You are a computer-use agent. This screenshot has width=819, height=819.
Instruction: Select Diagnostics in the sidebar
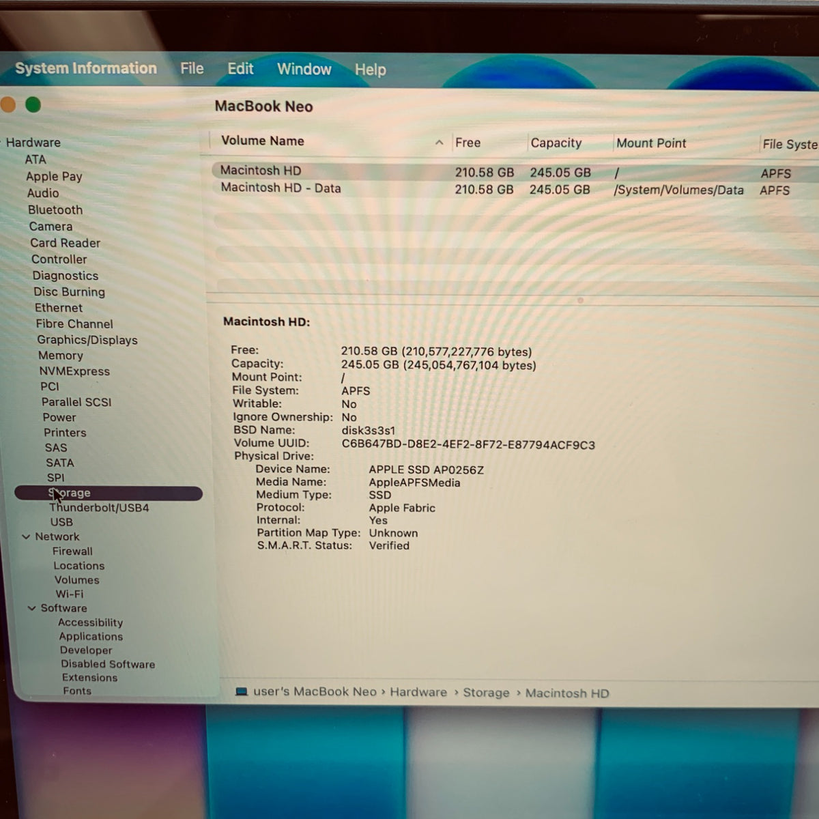66,276
